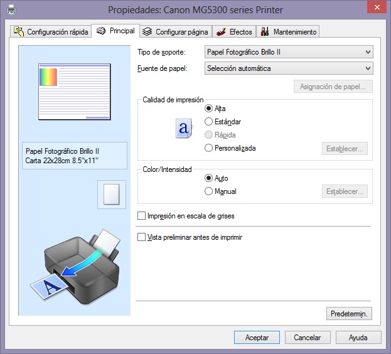Select Estándar print quality

click(209, 122)
